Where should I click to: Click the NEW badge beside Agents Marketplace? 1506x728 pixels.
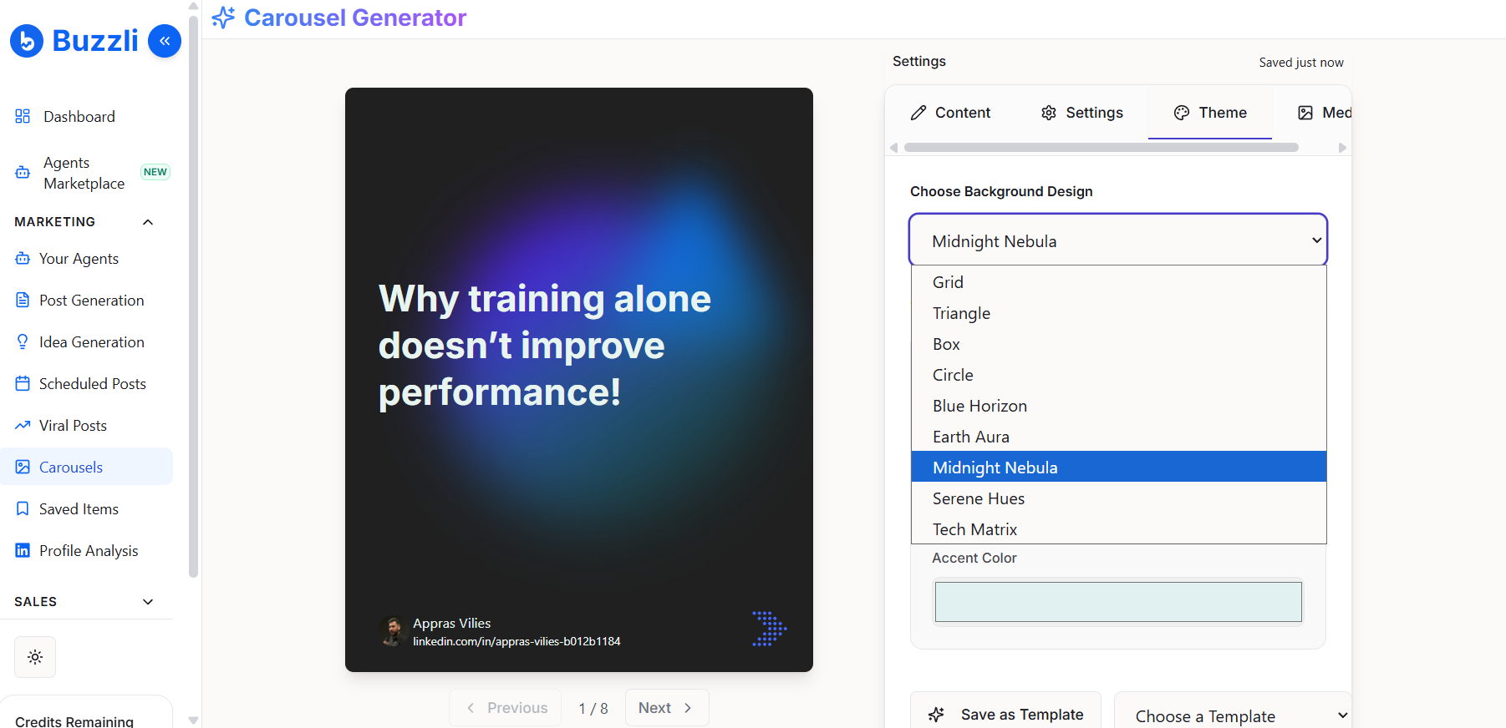click(x=155, y=172)
